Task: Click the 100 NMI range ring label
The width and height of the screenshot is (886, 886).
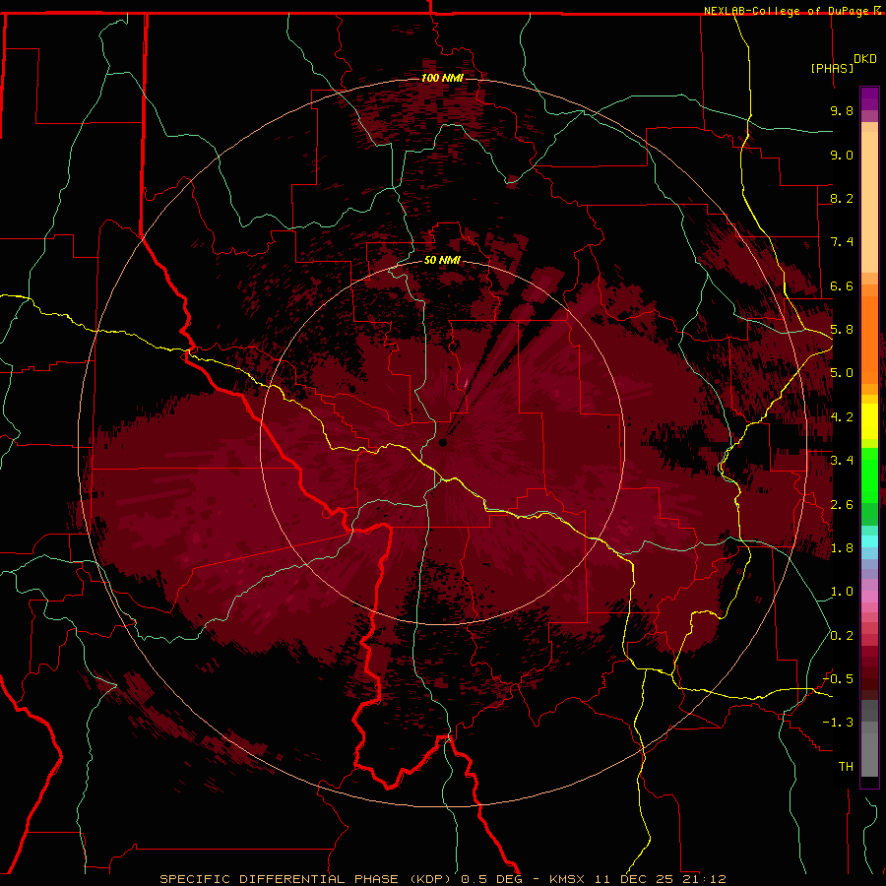Action: [442, 78]
